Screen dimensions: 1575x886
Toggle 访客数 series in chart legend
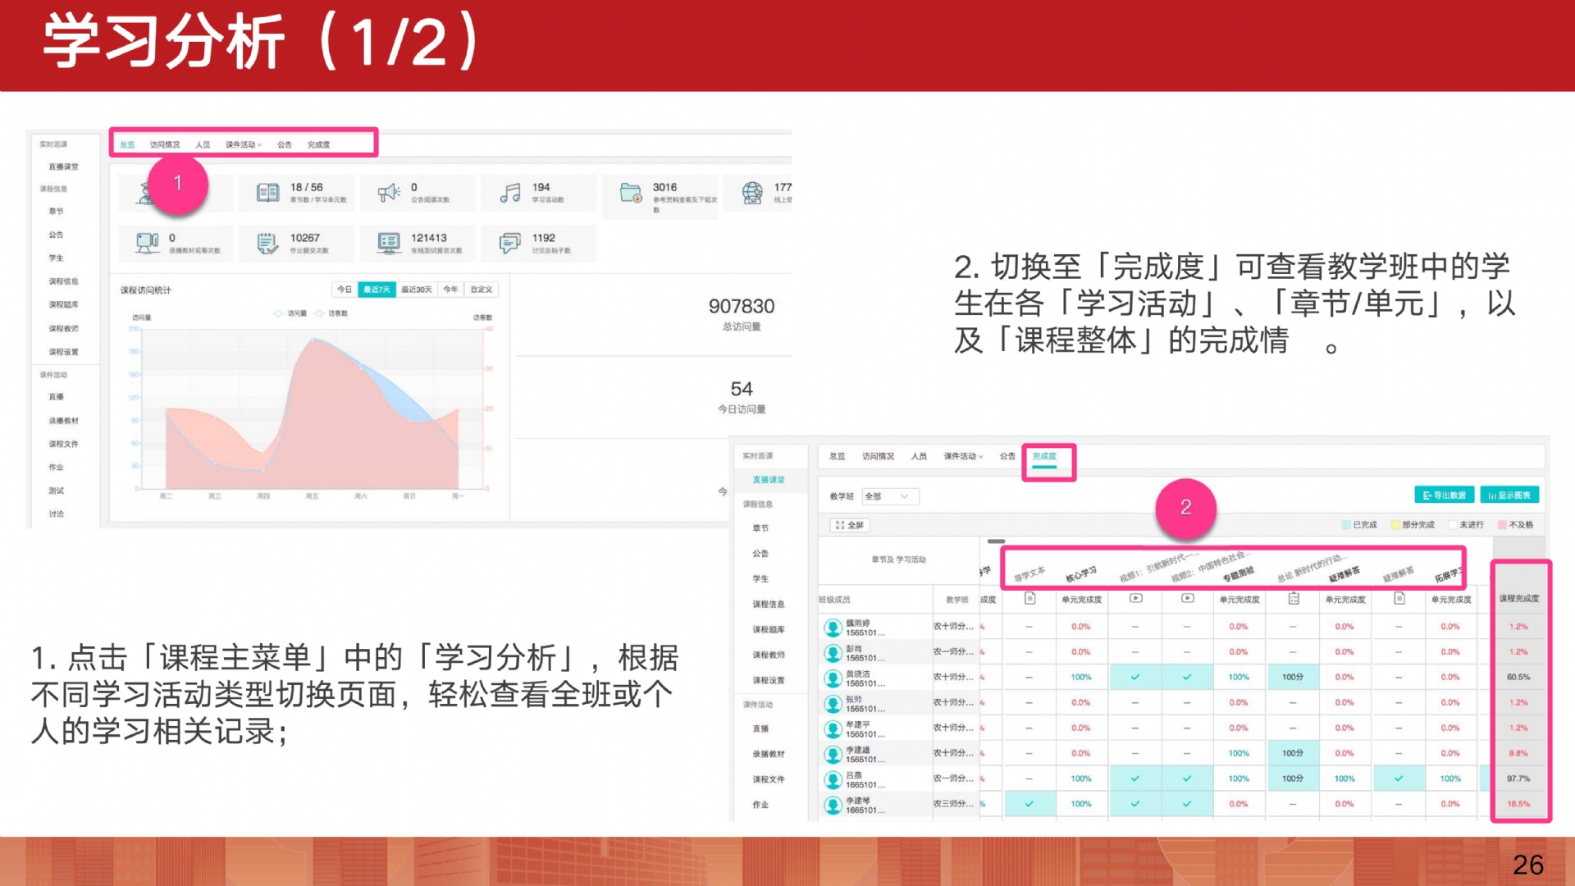click(331, 313)
